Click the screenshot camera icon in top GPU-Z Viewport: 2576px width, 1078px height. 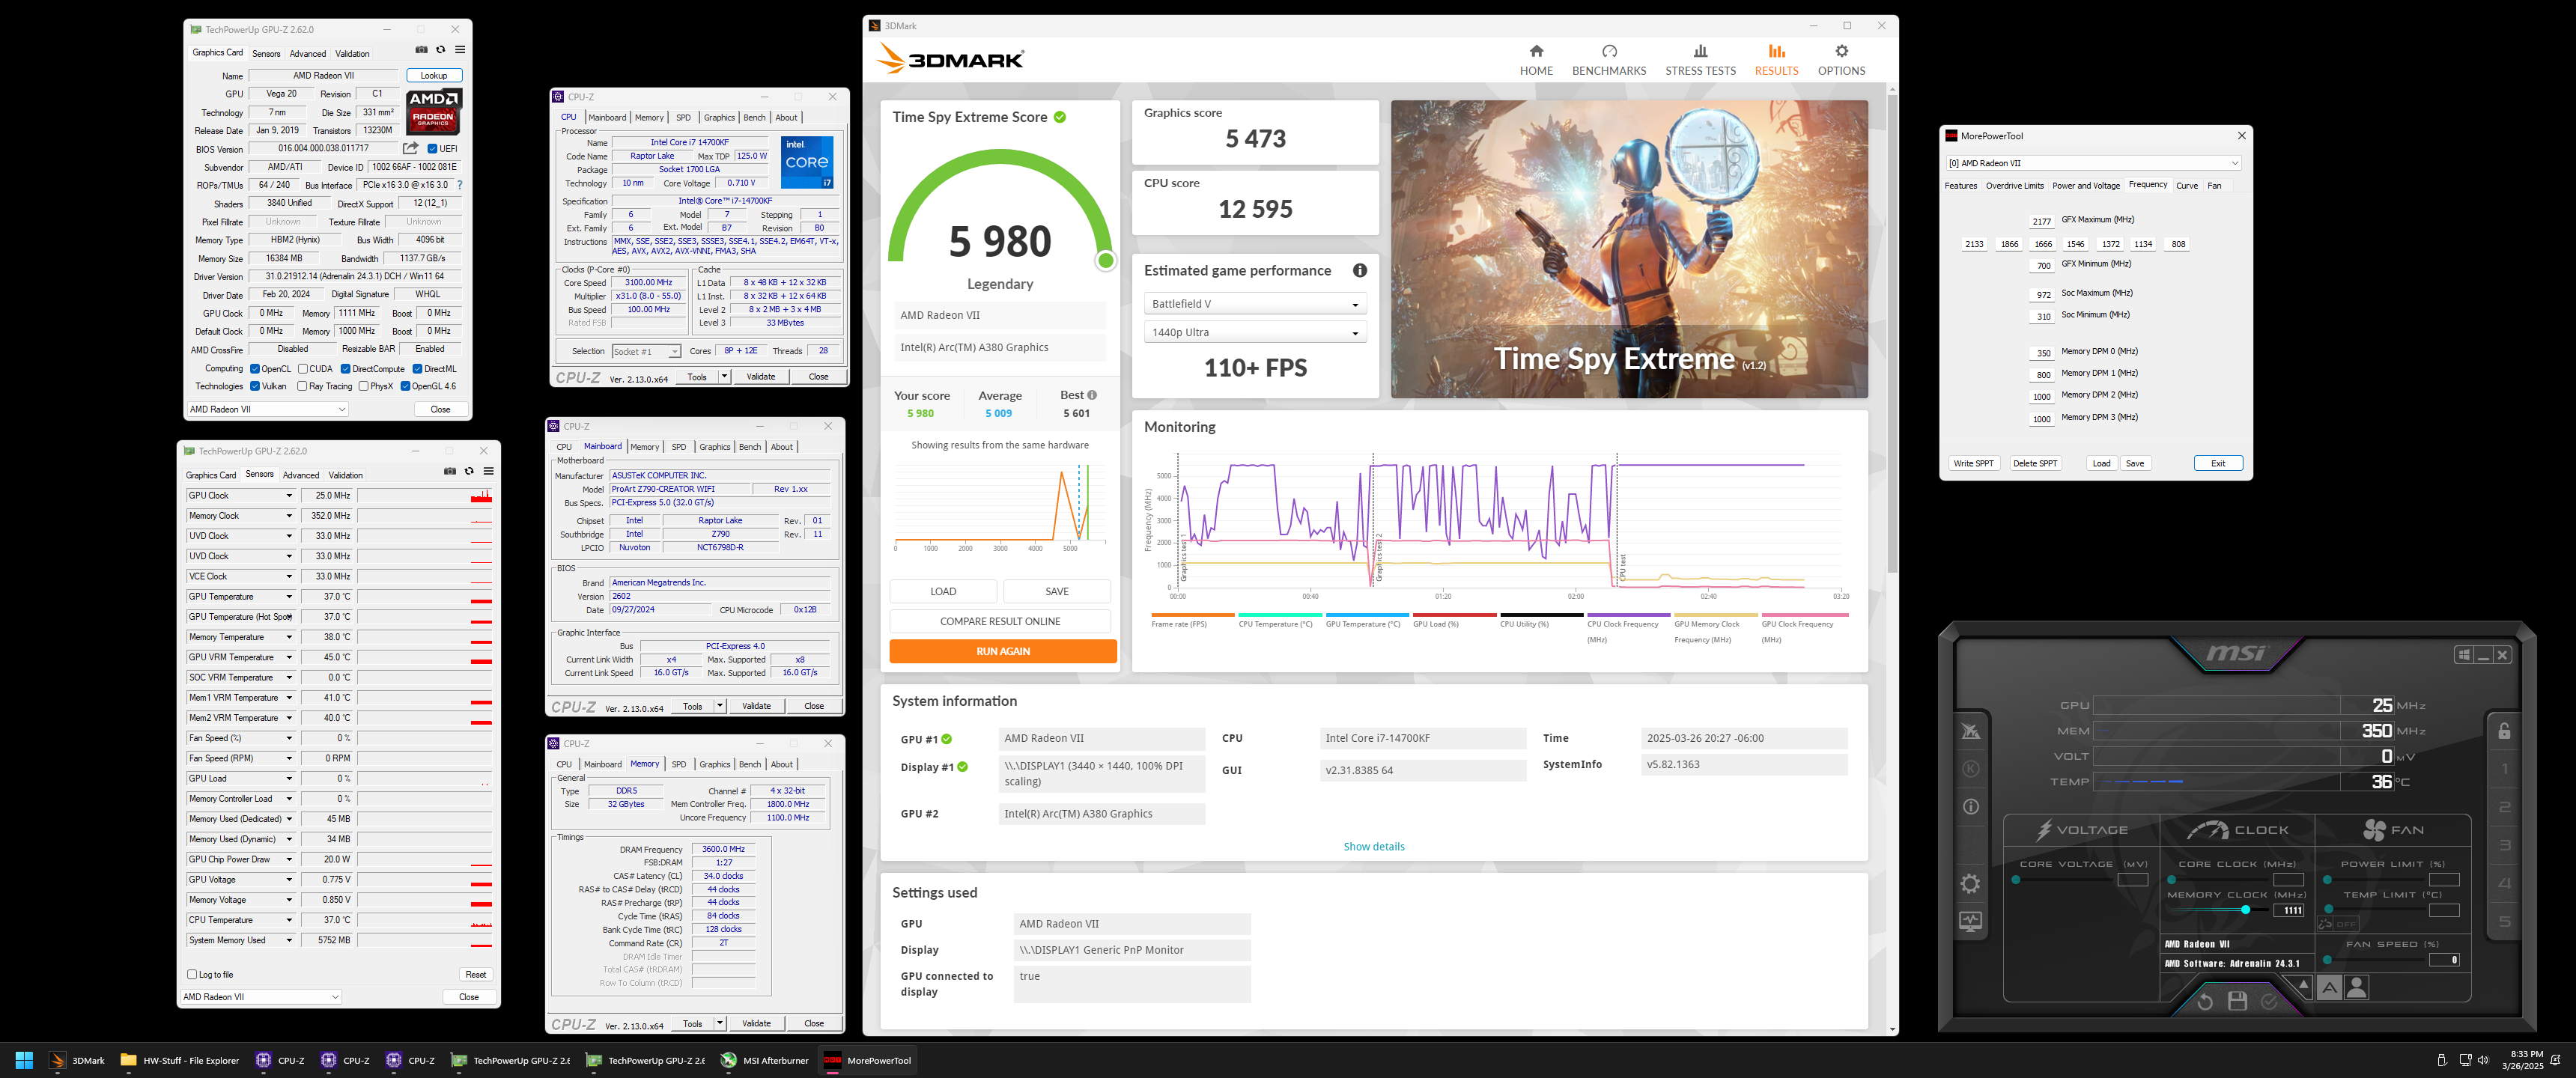point(421,50)
